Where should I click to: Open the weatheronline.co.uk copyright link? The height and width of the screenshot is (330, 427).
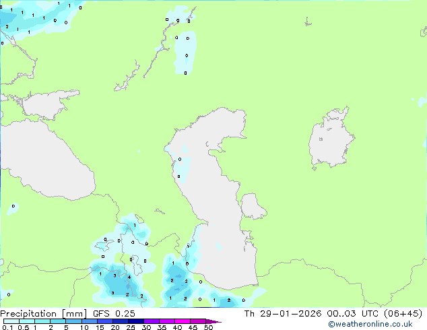(370, 324)
